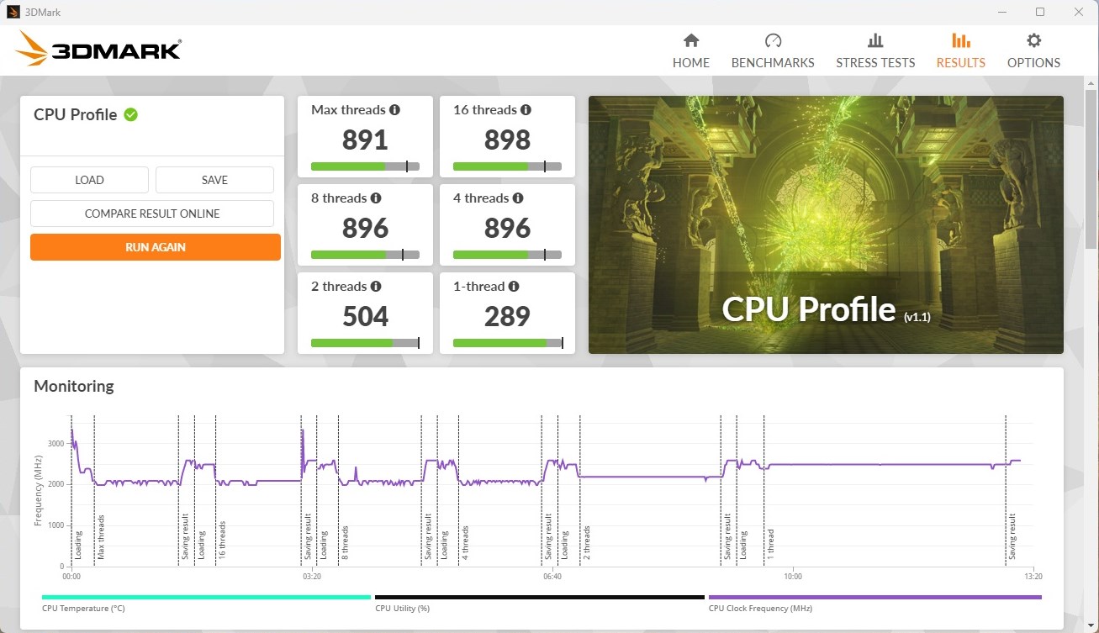Click the Max threads score bar
Screen dimensions: 1099x633
point(365,166)
